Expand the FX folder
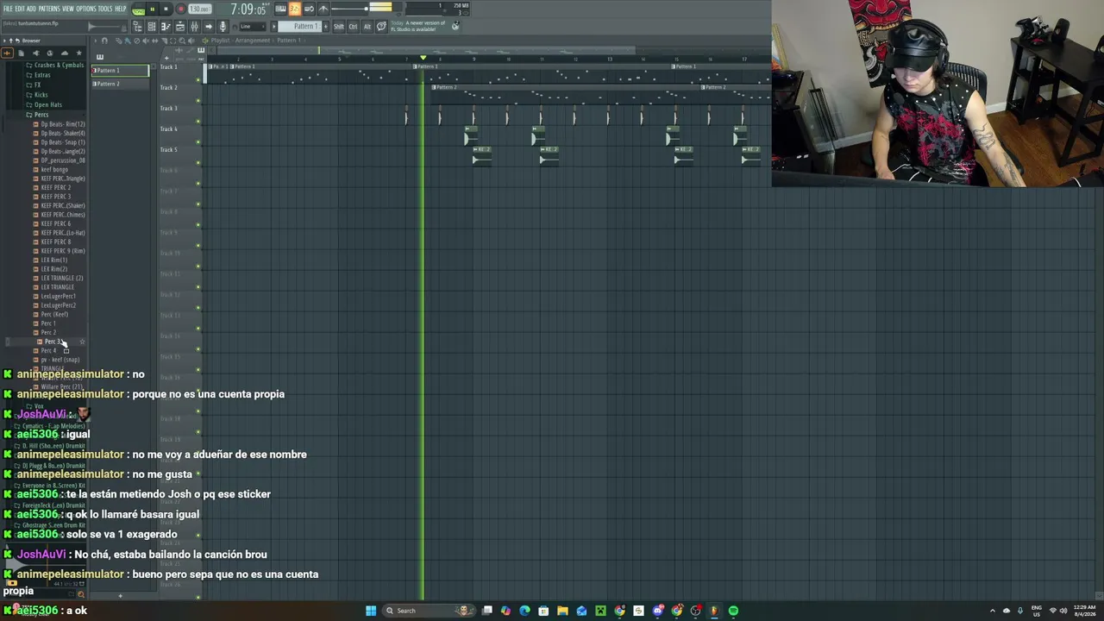Image resolution: width=1104 pixels, height=621 pixels. point(37,85)
